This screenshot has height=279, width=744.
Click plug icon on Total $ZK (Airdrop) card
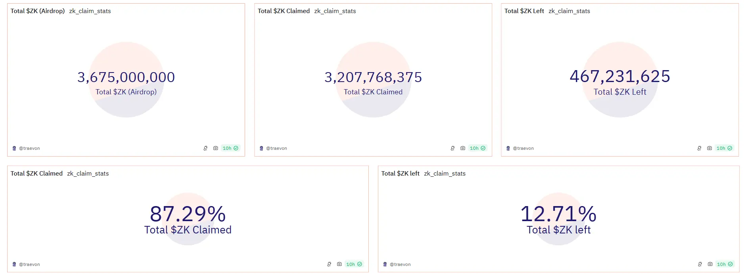(x=205, y=148)
